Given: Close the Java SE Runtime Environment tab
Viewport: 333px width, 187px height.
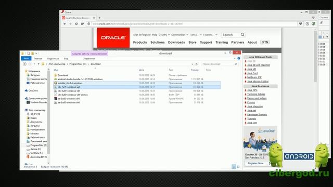Looking at the screenshot, I should [x=94, y=18].
